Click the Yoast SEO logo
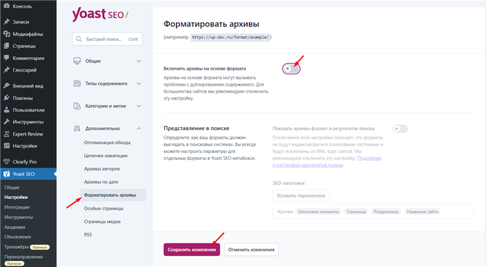The height and width of the screenshot is (267, 487). coord(100,15)
